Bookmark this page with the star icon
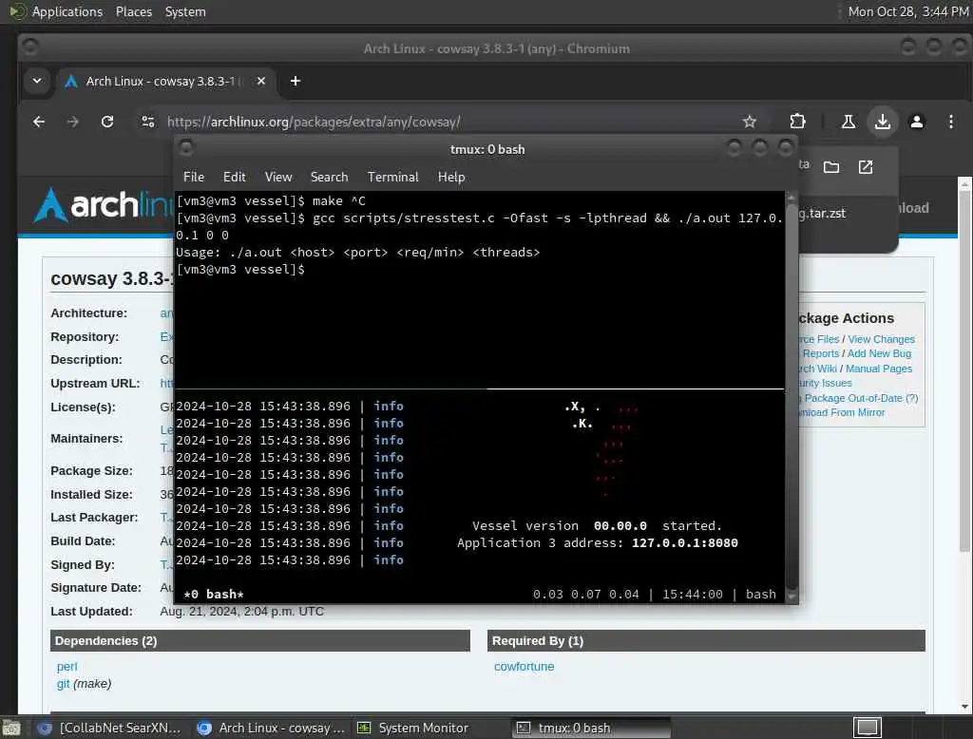The height and width of the screenshot is (739, 973). click(x=749, y=122)
